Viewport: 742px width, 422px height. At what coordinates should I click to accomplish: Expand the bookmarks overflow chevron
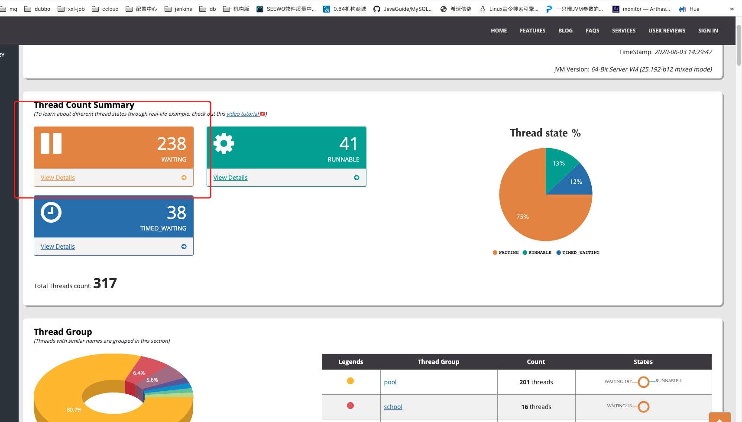(x=732, y=9)
